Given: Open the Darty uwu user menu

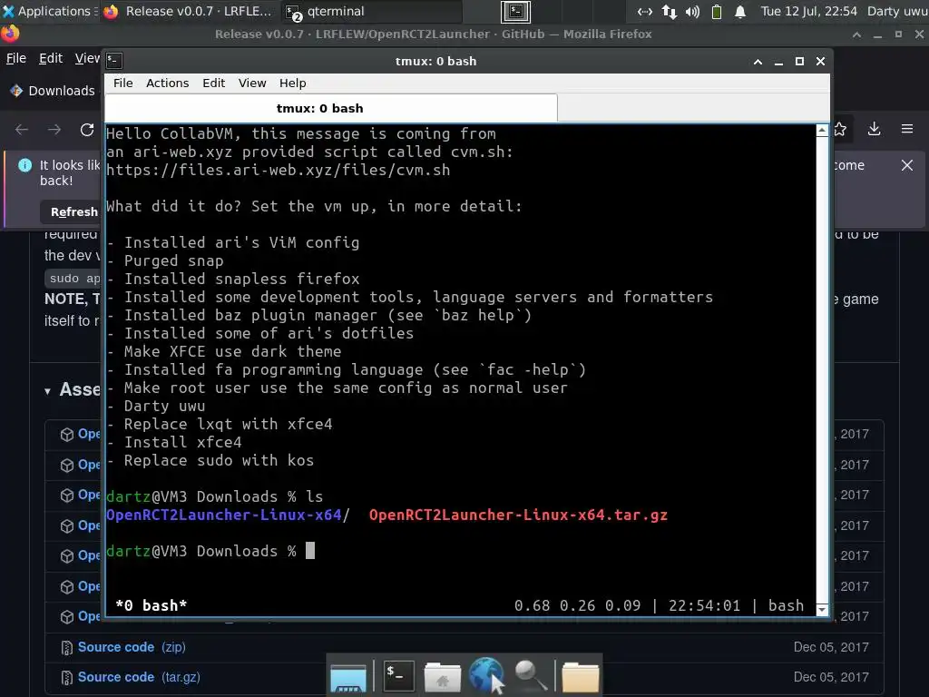Looking at the screenshot, I should [897, 11].
